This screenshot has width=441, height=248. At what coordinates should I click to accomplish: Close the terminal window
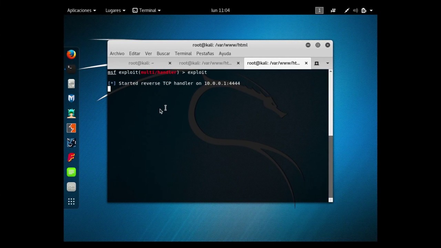[x=328, y=45]
